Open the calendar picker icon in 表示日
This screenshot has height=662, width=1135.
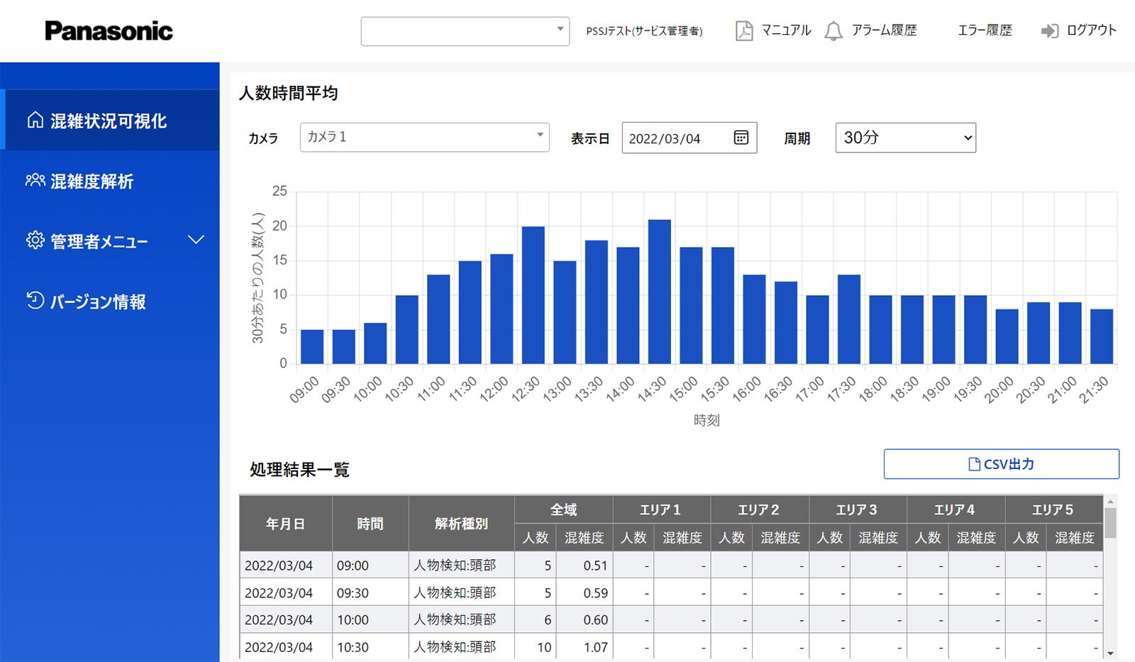[x=741, y=138]
